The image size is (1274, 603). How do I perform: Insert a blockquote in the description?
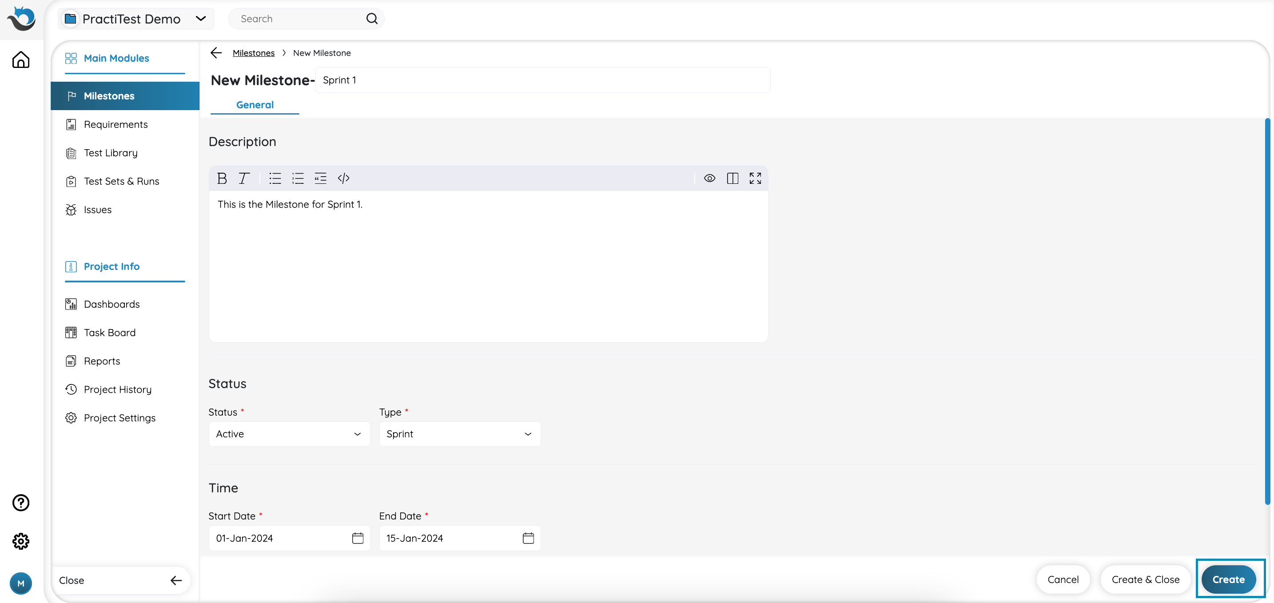[320, 179]
